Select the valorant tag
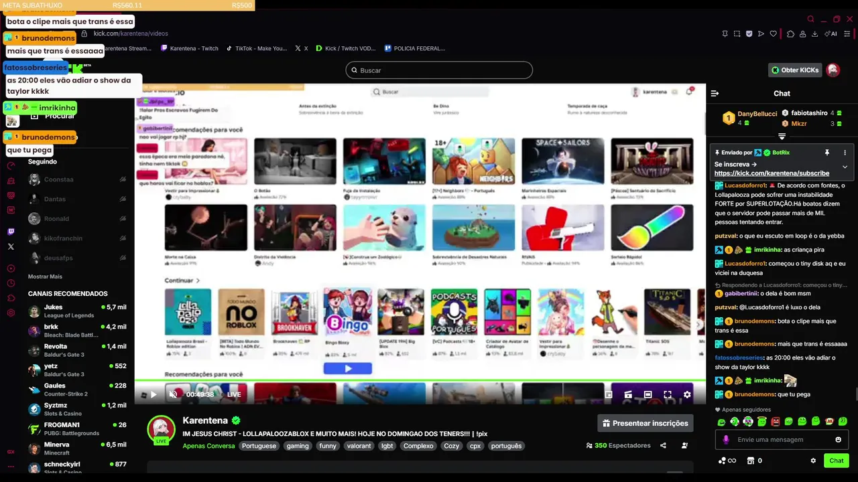The width and height of the screenshot is (858, 482). [359, 446]
